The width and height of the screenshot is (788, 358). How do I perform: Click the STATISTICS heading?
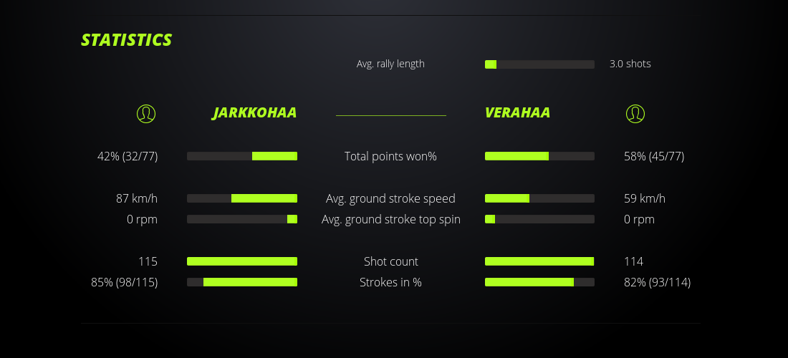pos(127,40)
